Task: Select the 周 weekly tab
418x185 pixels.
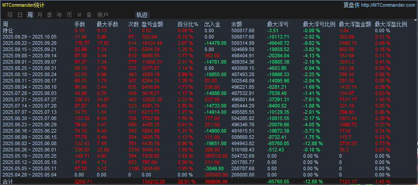Action: tap(30, 15)
